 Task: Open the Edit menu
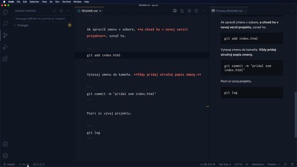(x=25, y=2)
